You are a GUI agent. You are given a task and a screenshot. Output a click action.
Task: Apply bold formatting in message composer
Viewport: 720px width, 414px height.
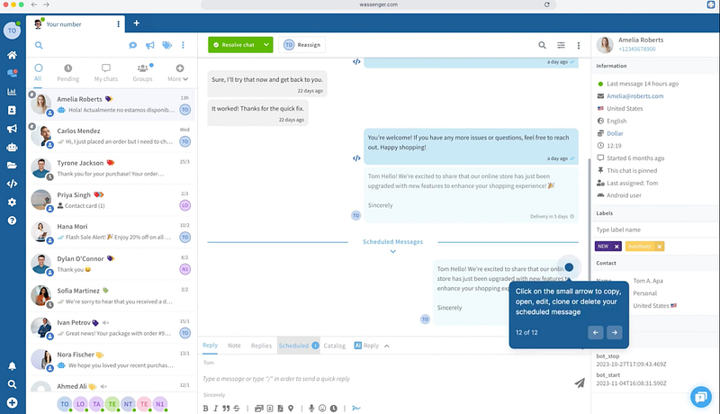click(x=205, y=408)
